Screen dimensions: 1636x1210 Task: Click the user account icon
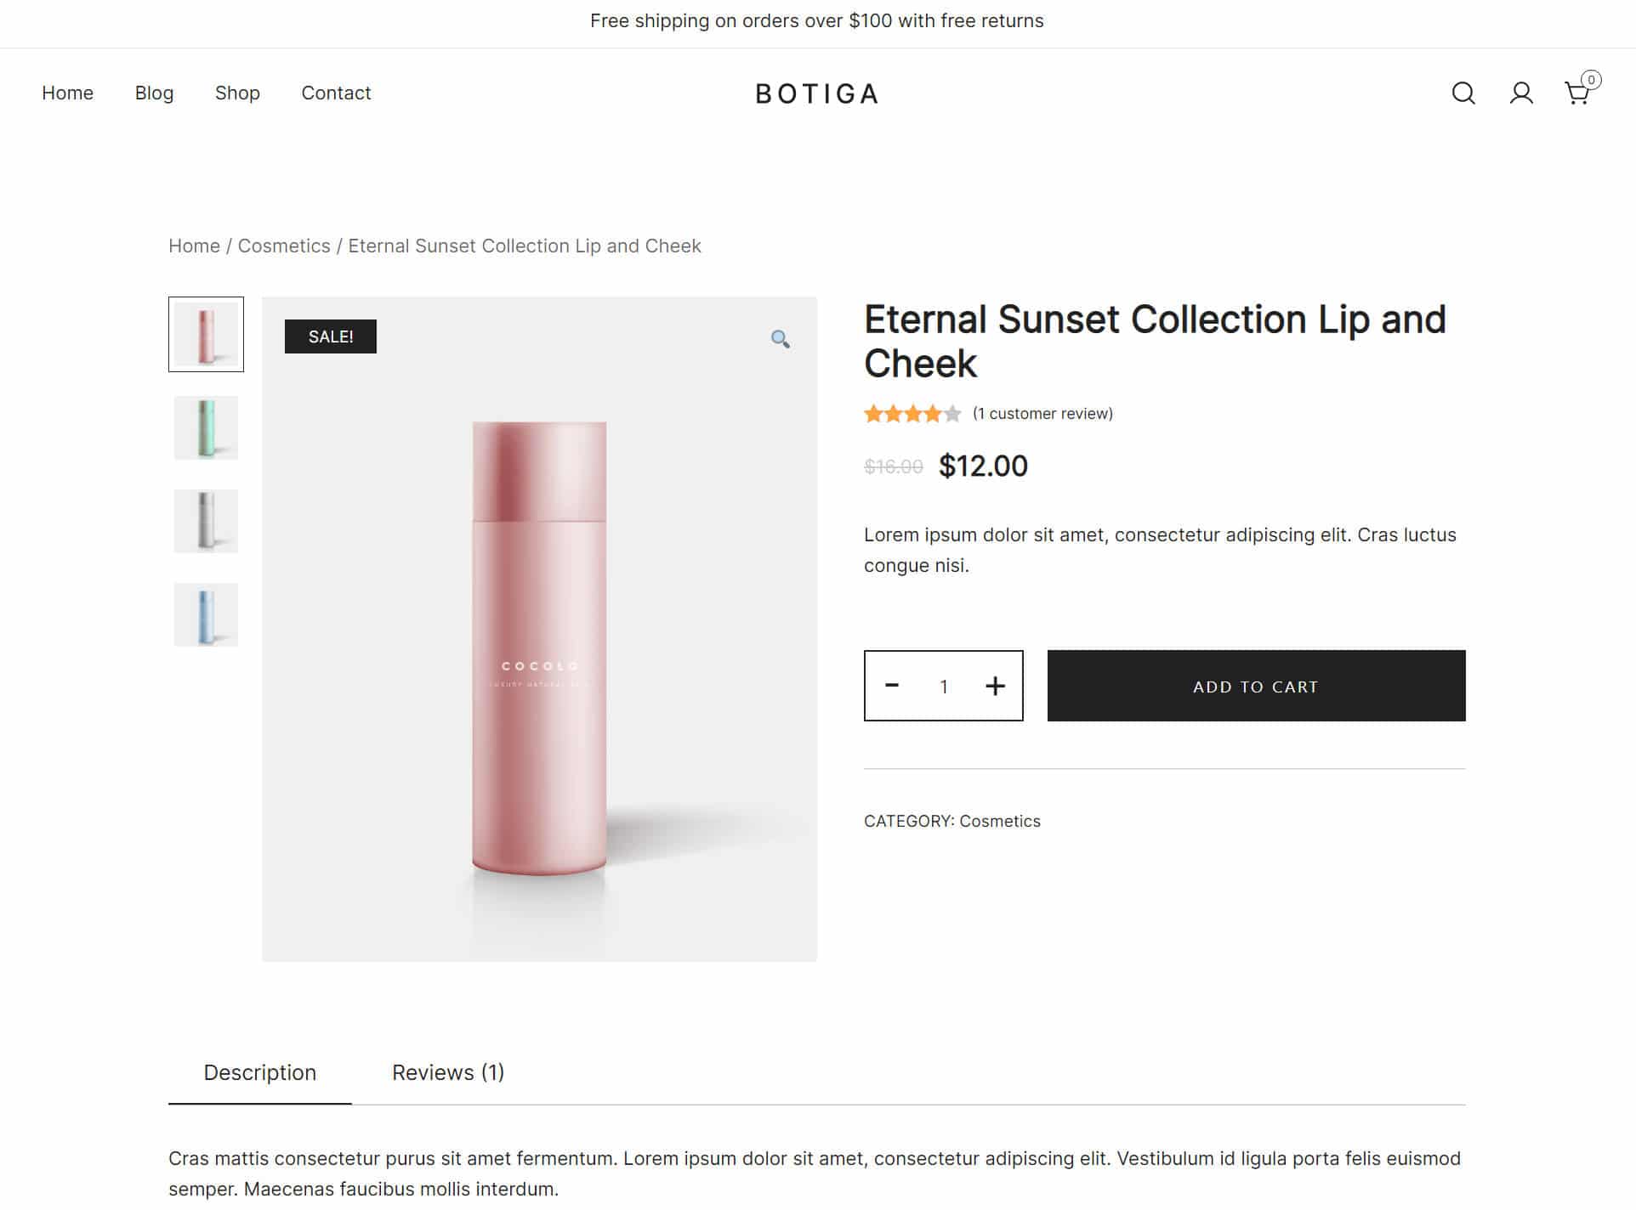[1520, 93]
